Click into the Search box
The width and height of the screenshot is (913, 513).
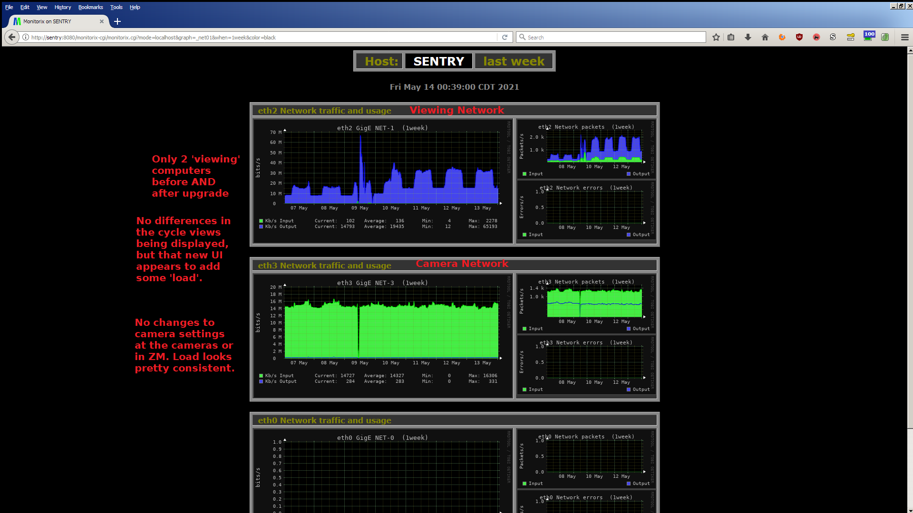(x=611, y=37)
